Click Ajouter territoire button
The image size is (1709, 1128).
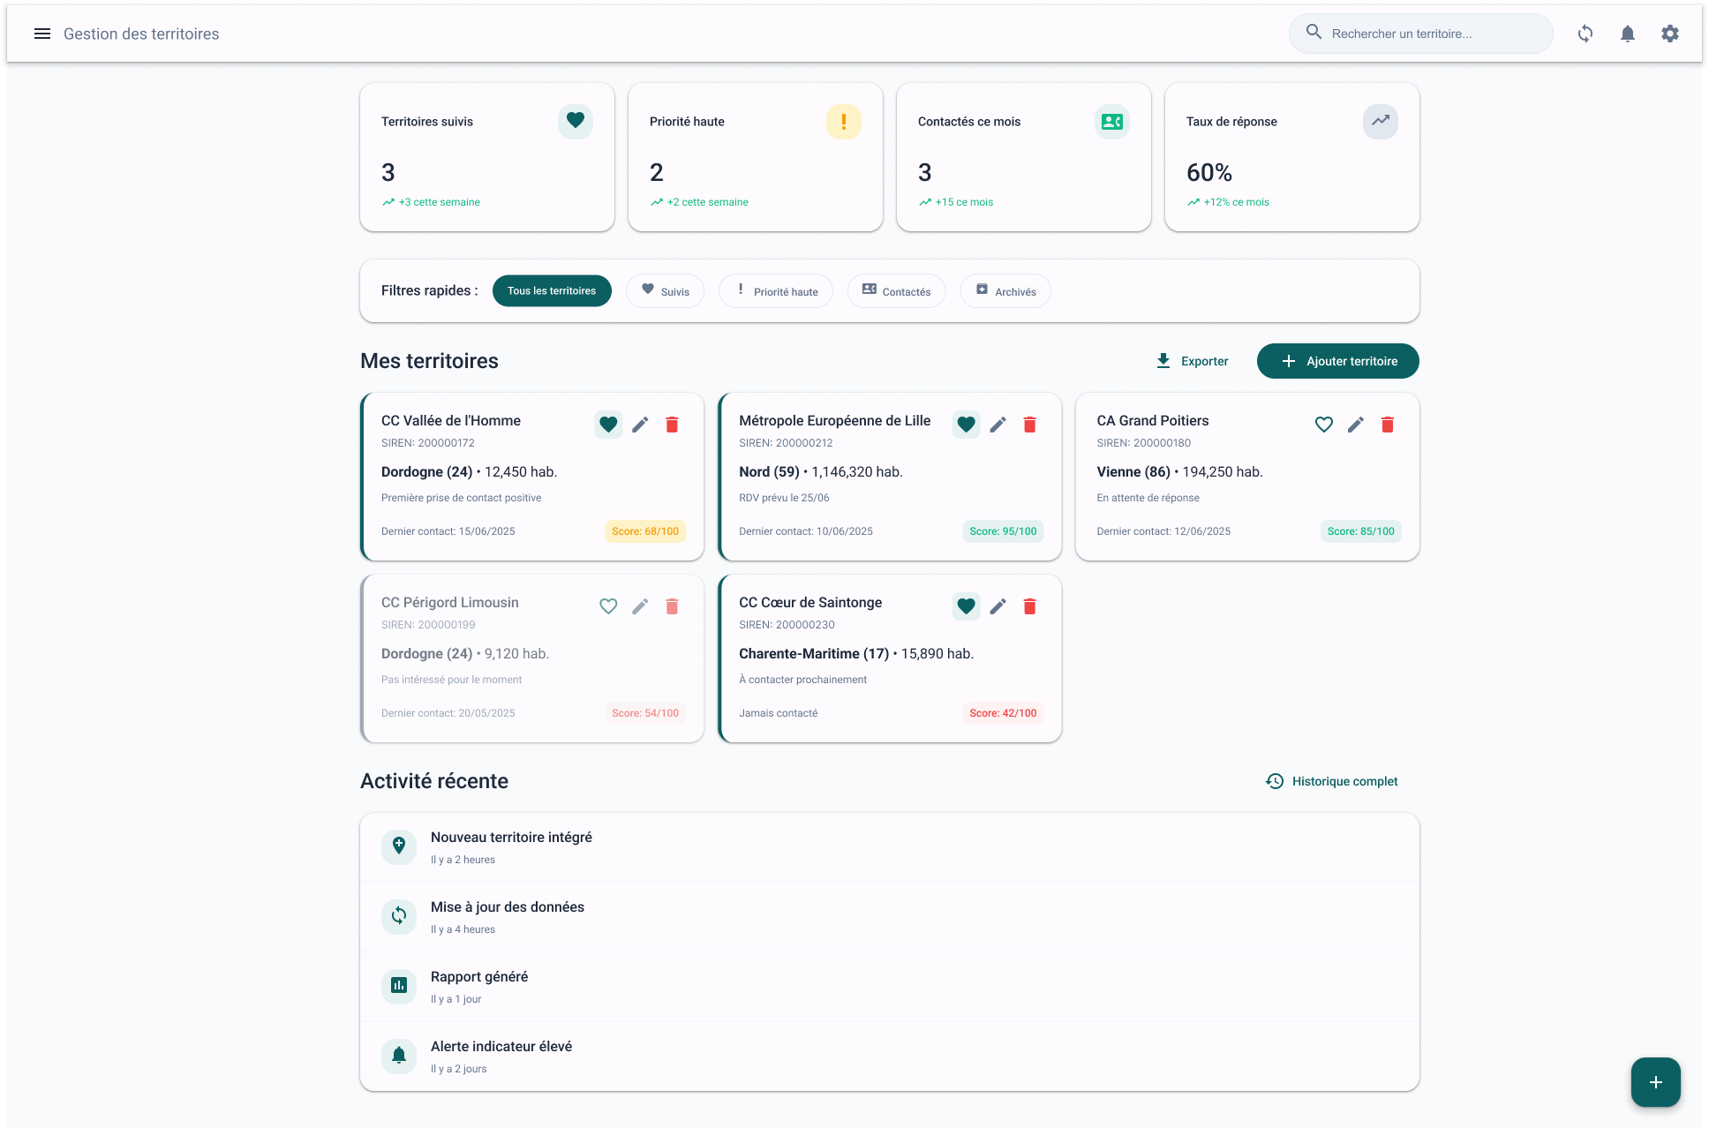[1337, 361]
